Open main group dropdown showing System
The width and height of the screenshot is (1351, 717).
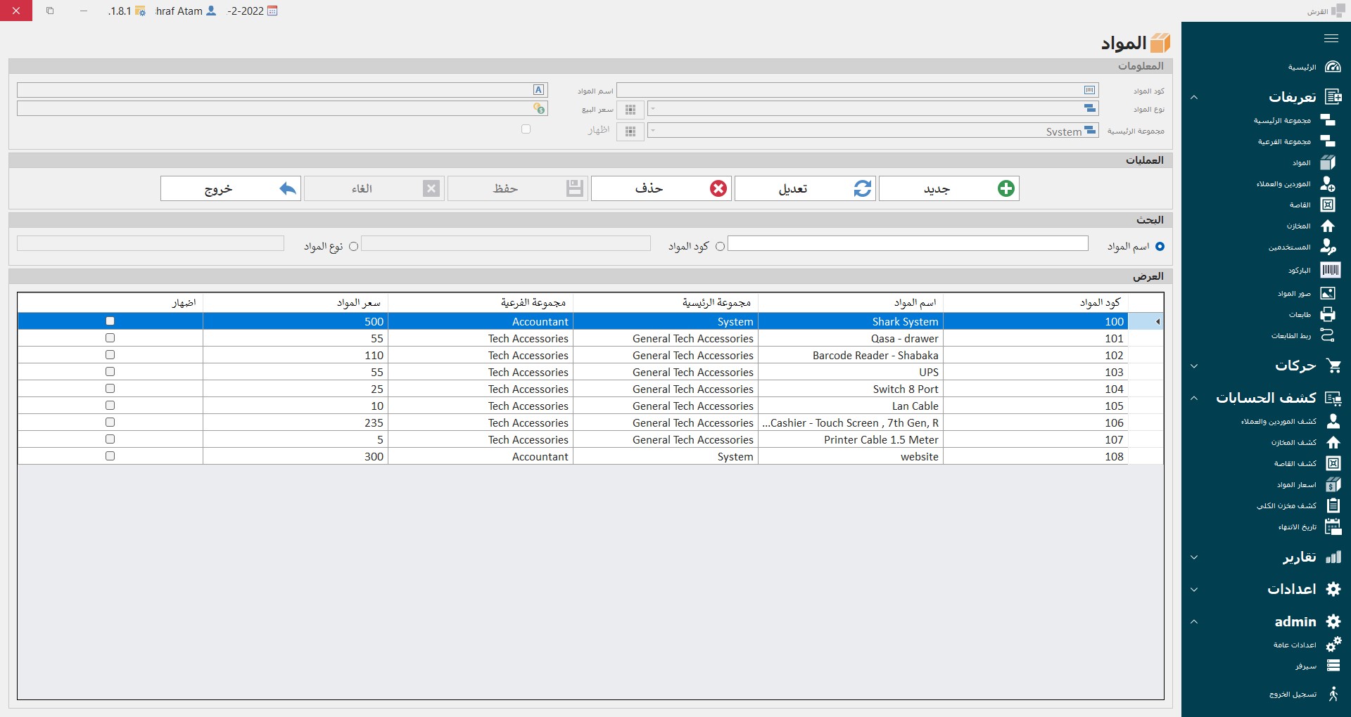[x=873, y=131]
